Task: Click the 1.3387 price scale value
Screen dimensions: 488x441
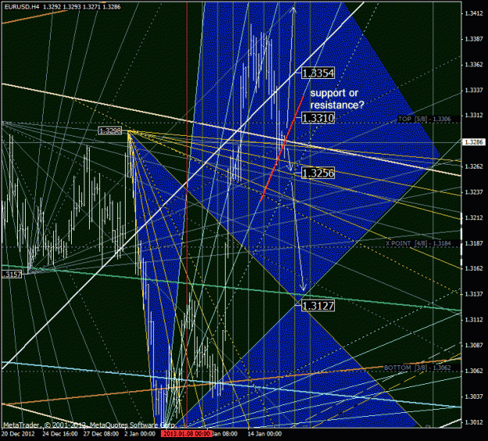Action: coord(474,39)
